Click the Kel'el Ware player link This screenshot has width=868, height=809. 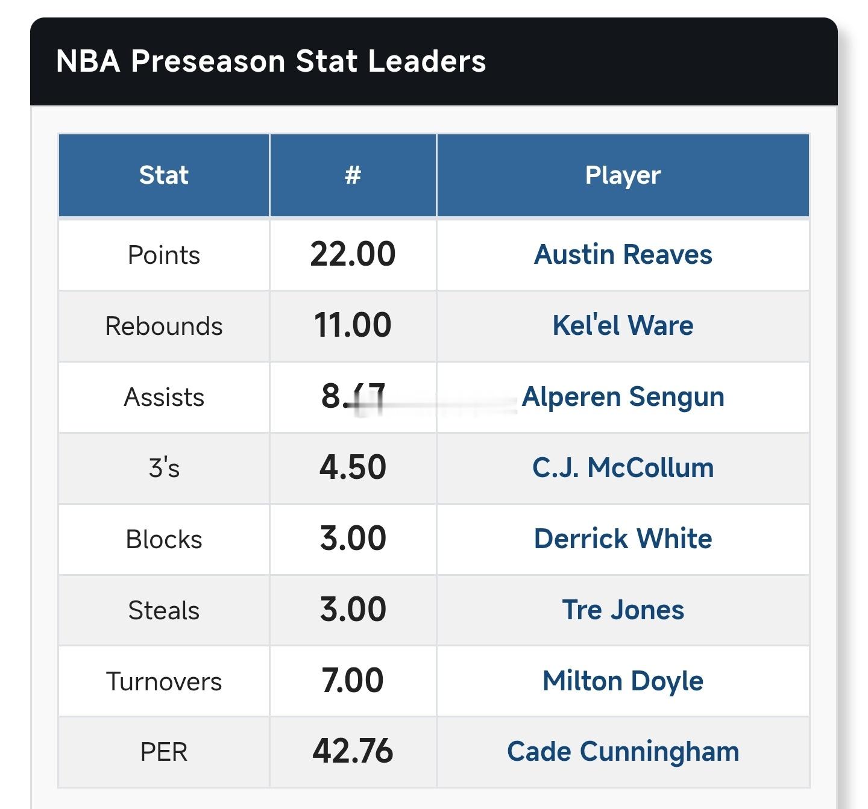[623, 325]
